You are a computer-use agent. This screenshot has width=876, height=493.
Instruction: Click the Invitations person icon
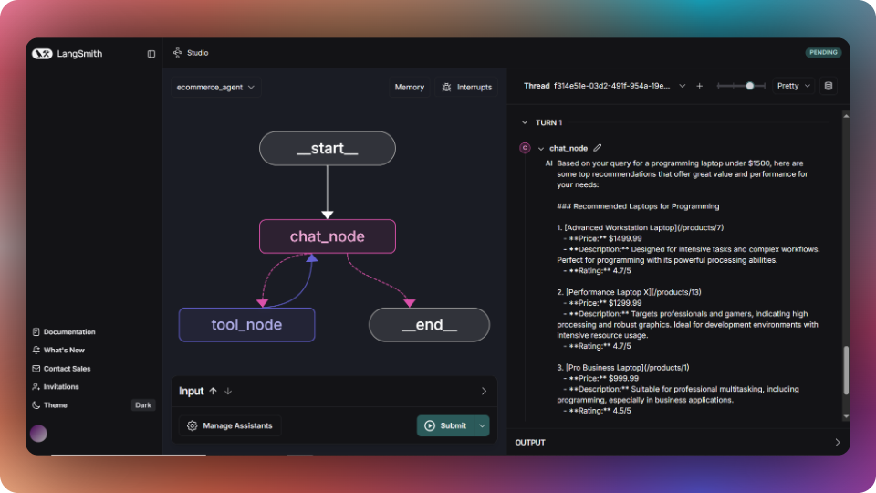[36, 387]
